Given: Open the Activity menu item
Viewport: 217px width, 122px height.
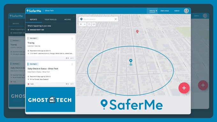Looking at the screenshot, I should coord(152,11).
